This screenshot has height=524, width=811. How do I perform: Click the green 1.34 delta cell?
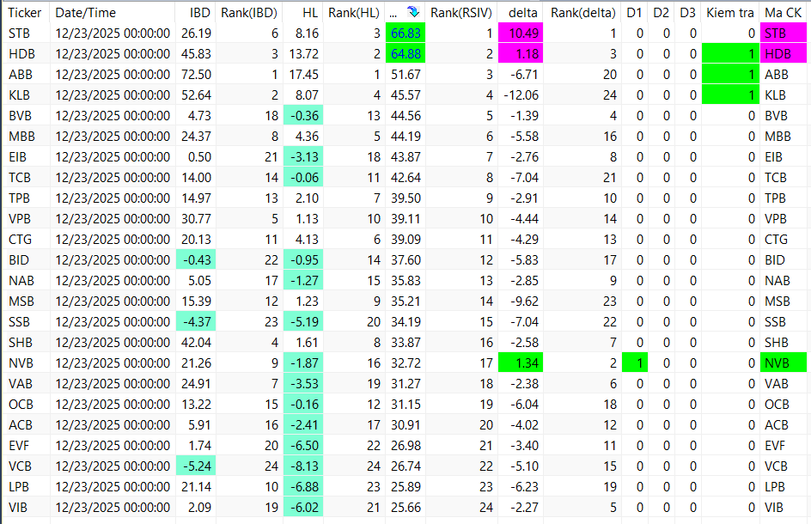pyautogui.click(x=521, y=363)
